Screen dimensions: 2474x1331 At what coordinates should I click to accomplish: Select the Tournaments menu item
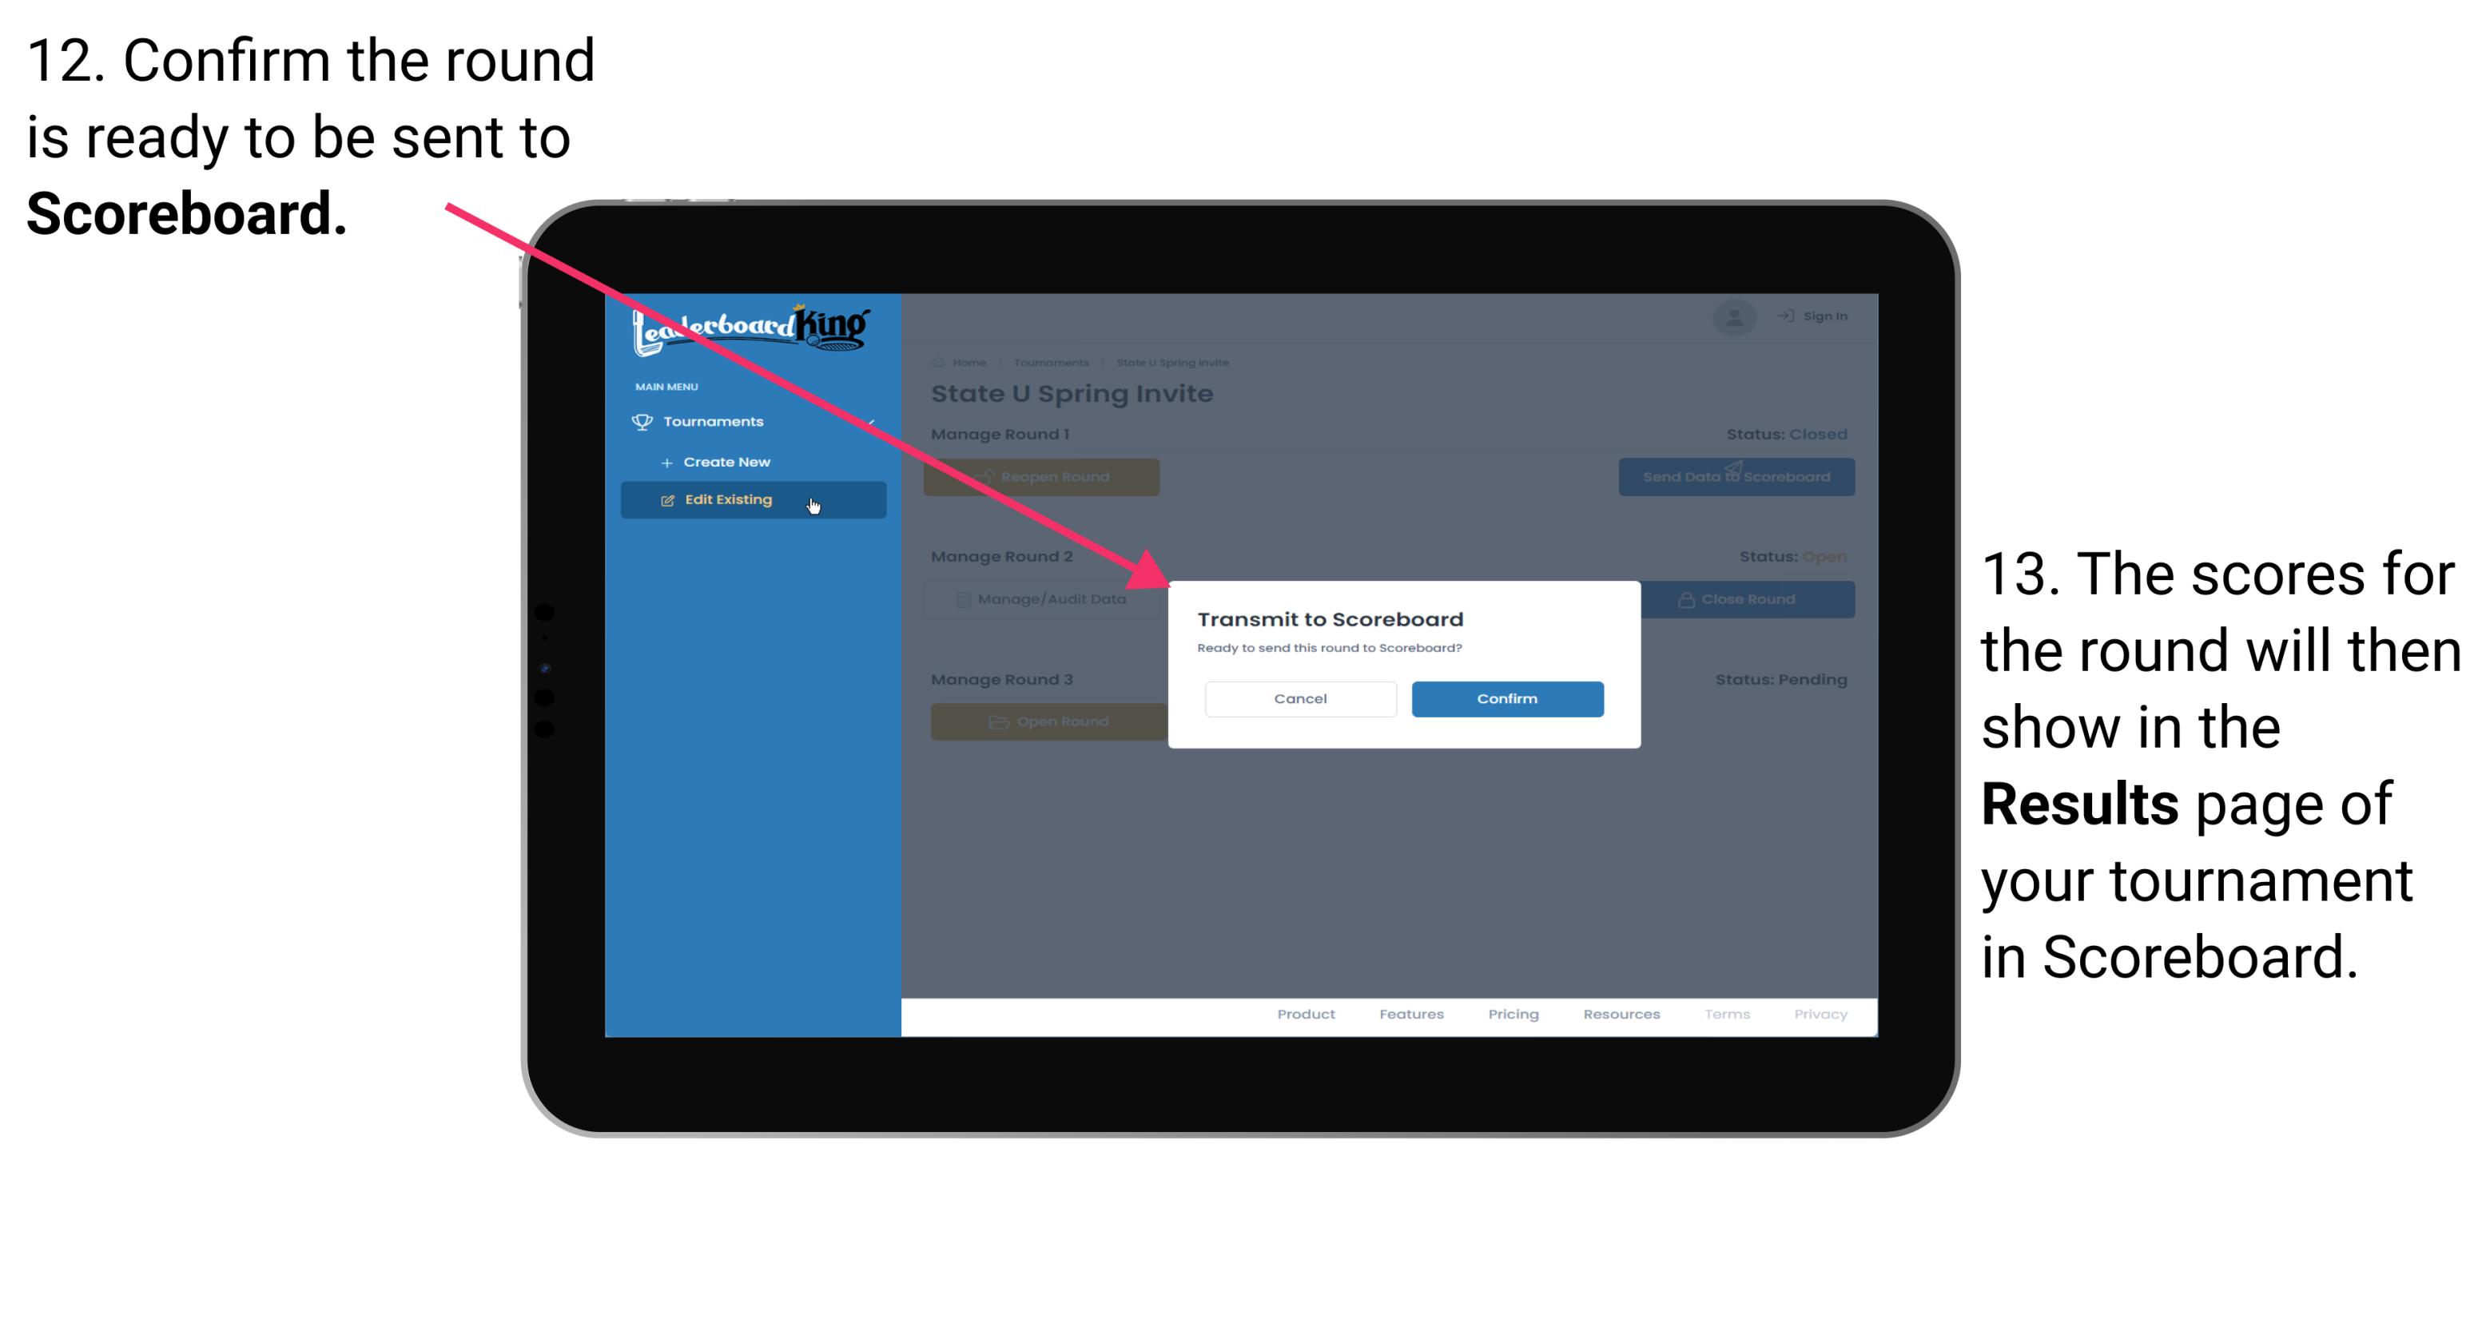click(x=715, y=419)
